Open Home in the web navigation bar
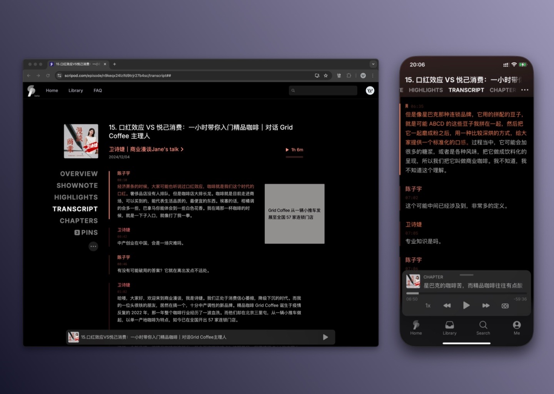 click(x=52, y=90)
